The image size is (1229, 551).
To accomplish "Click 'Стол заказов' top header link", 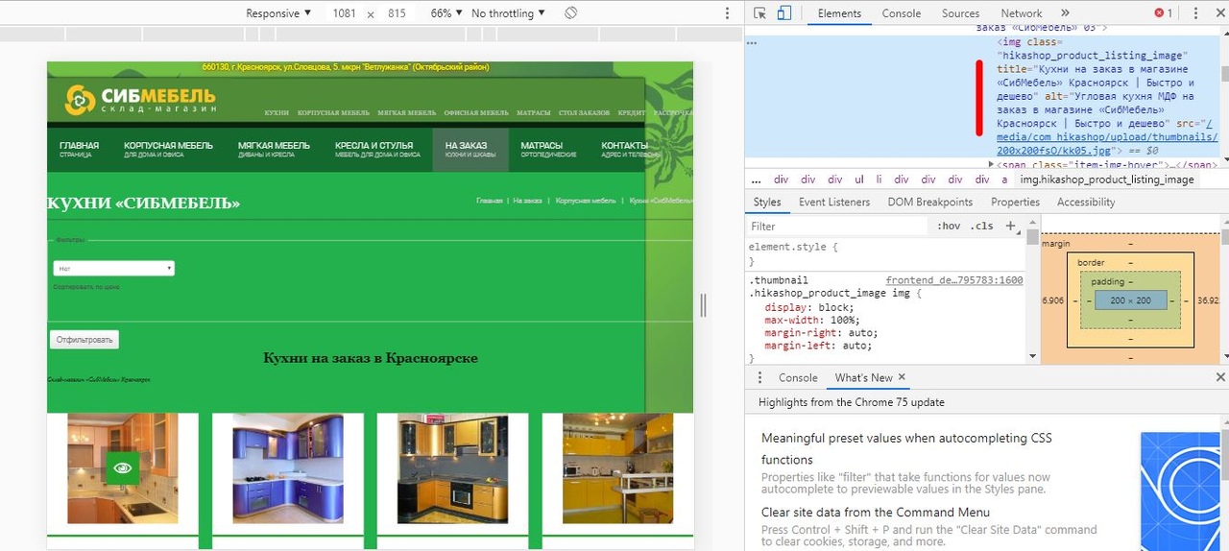I will click(x=584, y=113).
